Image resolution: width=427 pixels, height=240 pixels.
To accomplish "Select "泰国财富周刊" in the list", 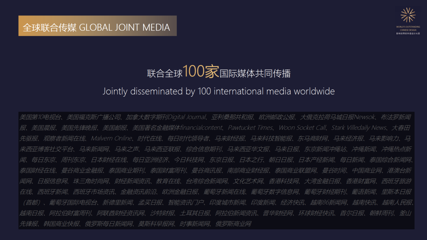I will point(168,171).
